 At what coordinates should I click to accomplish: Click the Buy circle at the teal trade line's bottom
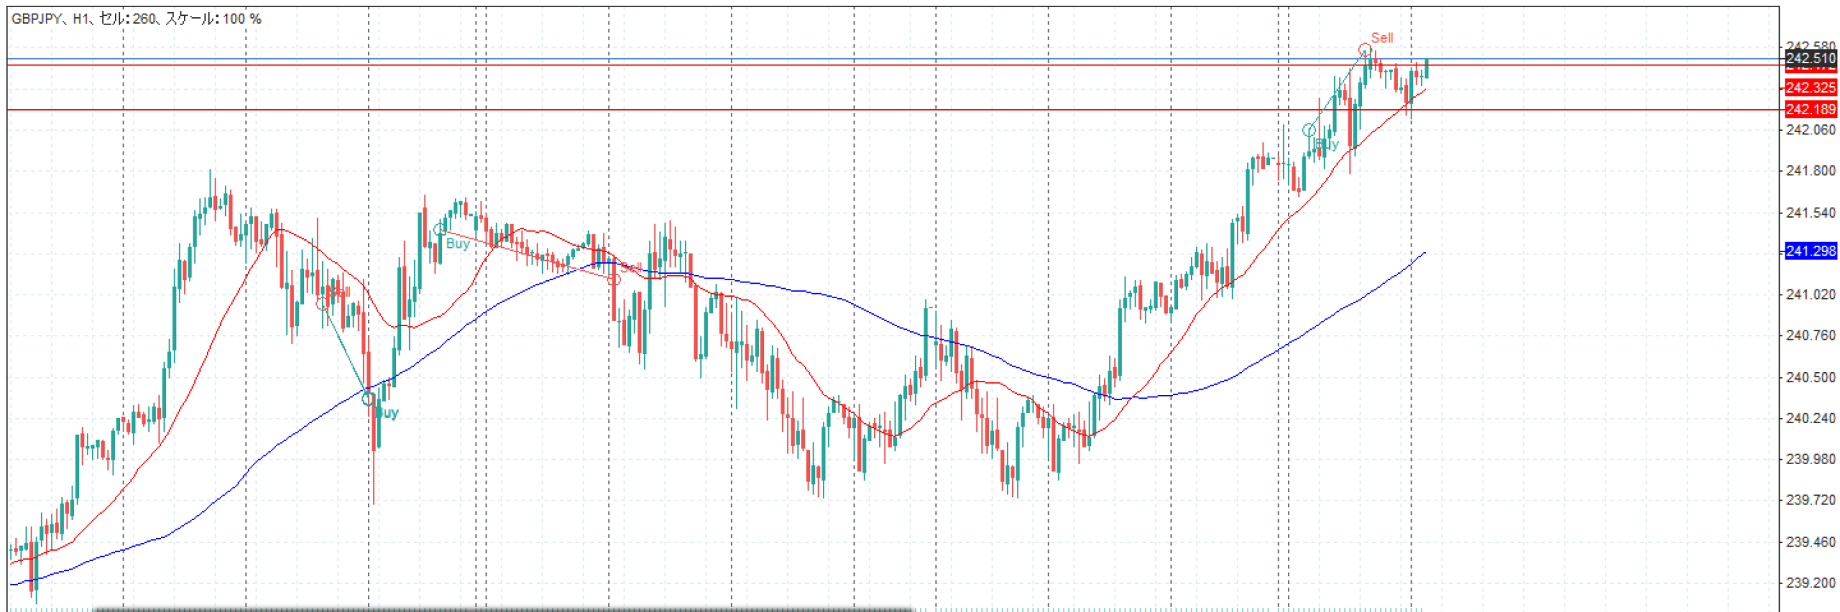tap(368, 398)
